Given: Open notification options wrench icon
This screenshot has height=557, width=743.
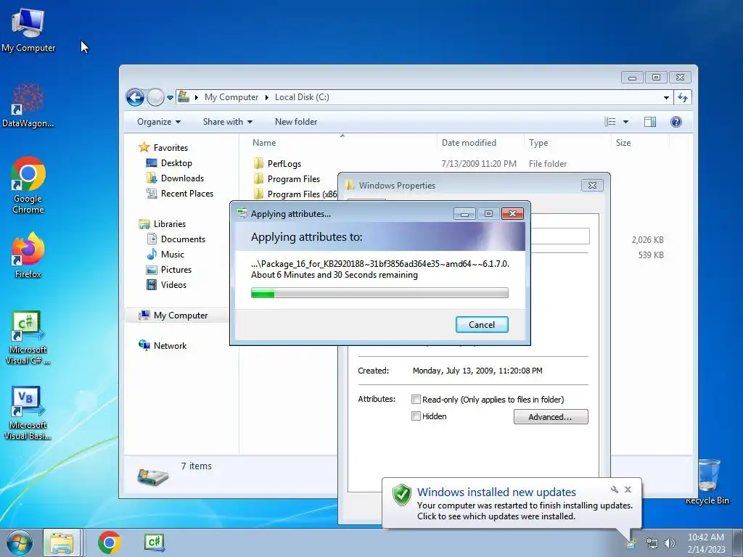Looking at the screenshot, I should (x=614, y=490).
